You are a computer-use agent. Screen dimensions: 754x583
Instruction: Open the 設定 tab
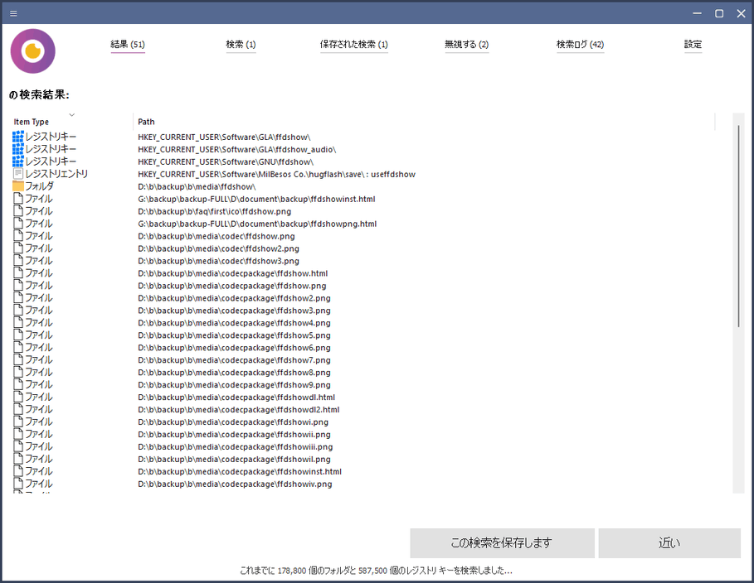click(x=693, y=44)
